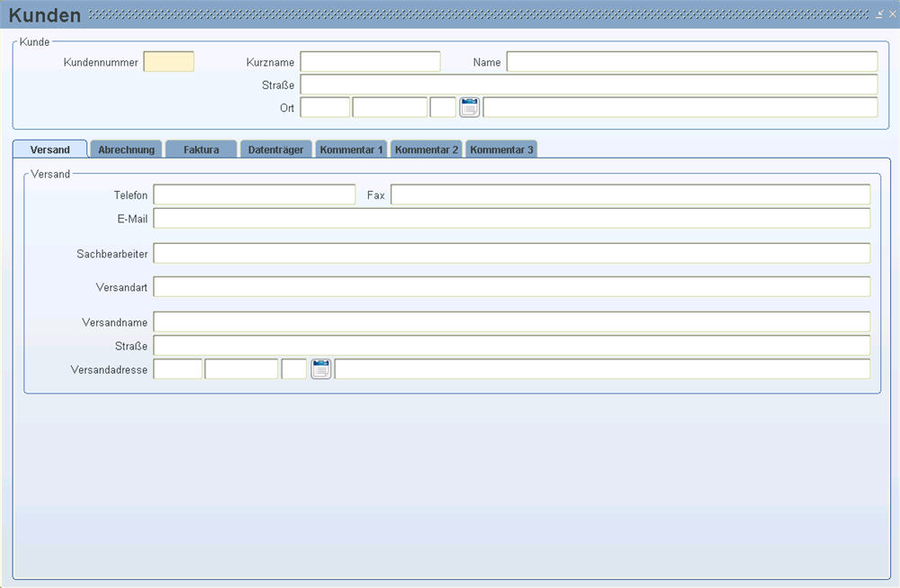This screenshot has height=588, width=900.
Task: Click into the Kurzname field
Action: point(370,62)
